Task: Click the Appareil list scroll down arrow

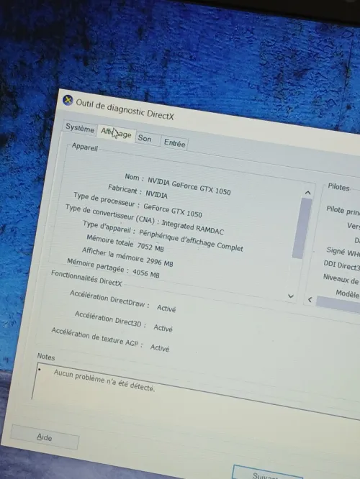Action: coord(291,296)
